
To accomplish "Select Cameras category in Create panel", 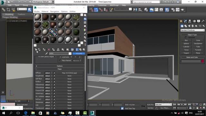I will coord(193,26).
